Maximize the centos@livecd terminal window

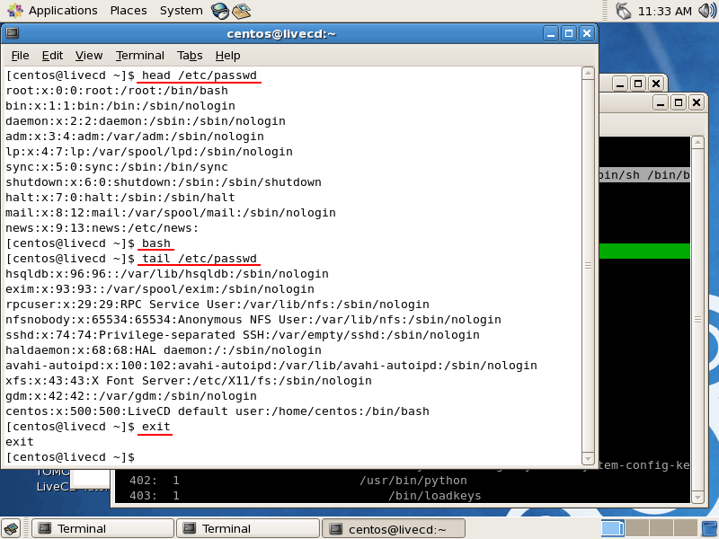tap(569, 33)
